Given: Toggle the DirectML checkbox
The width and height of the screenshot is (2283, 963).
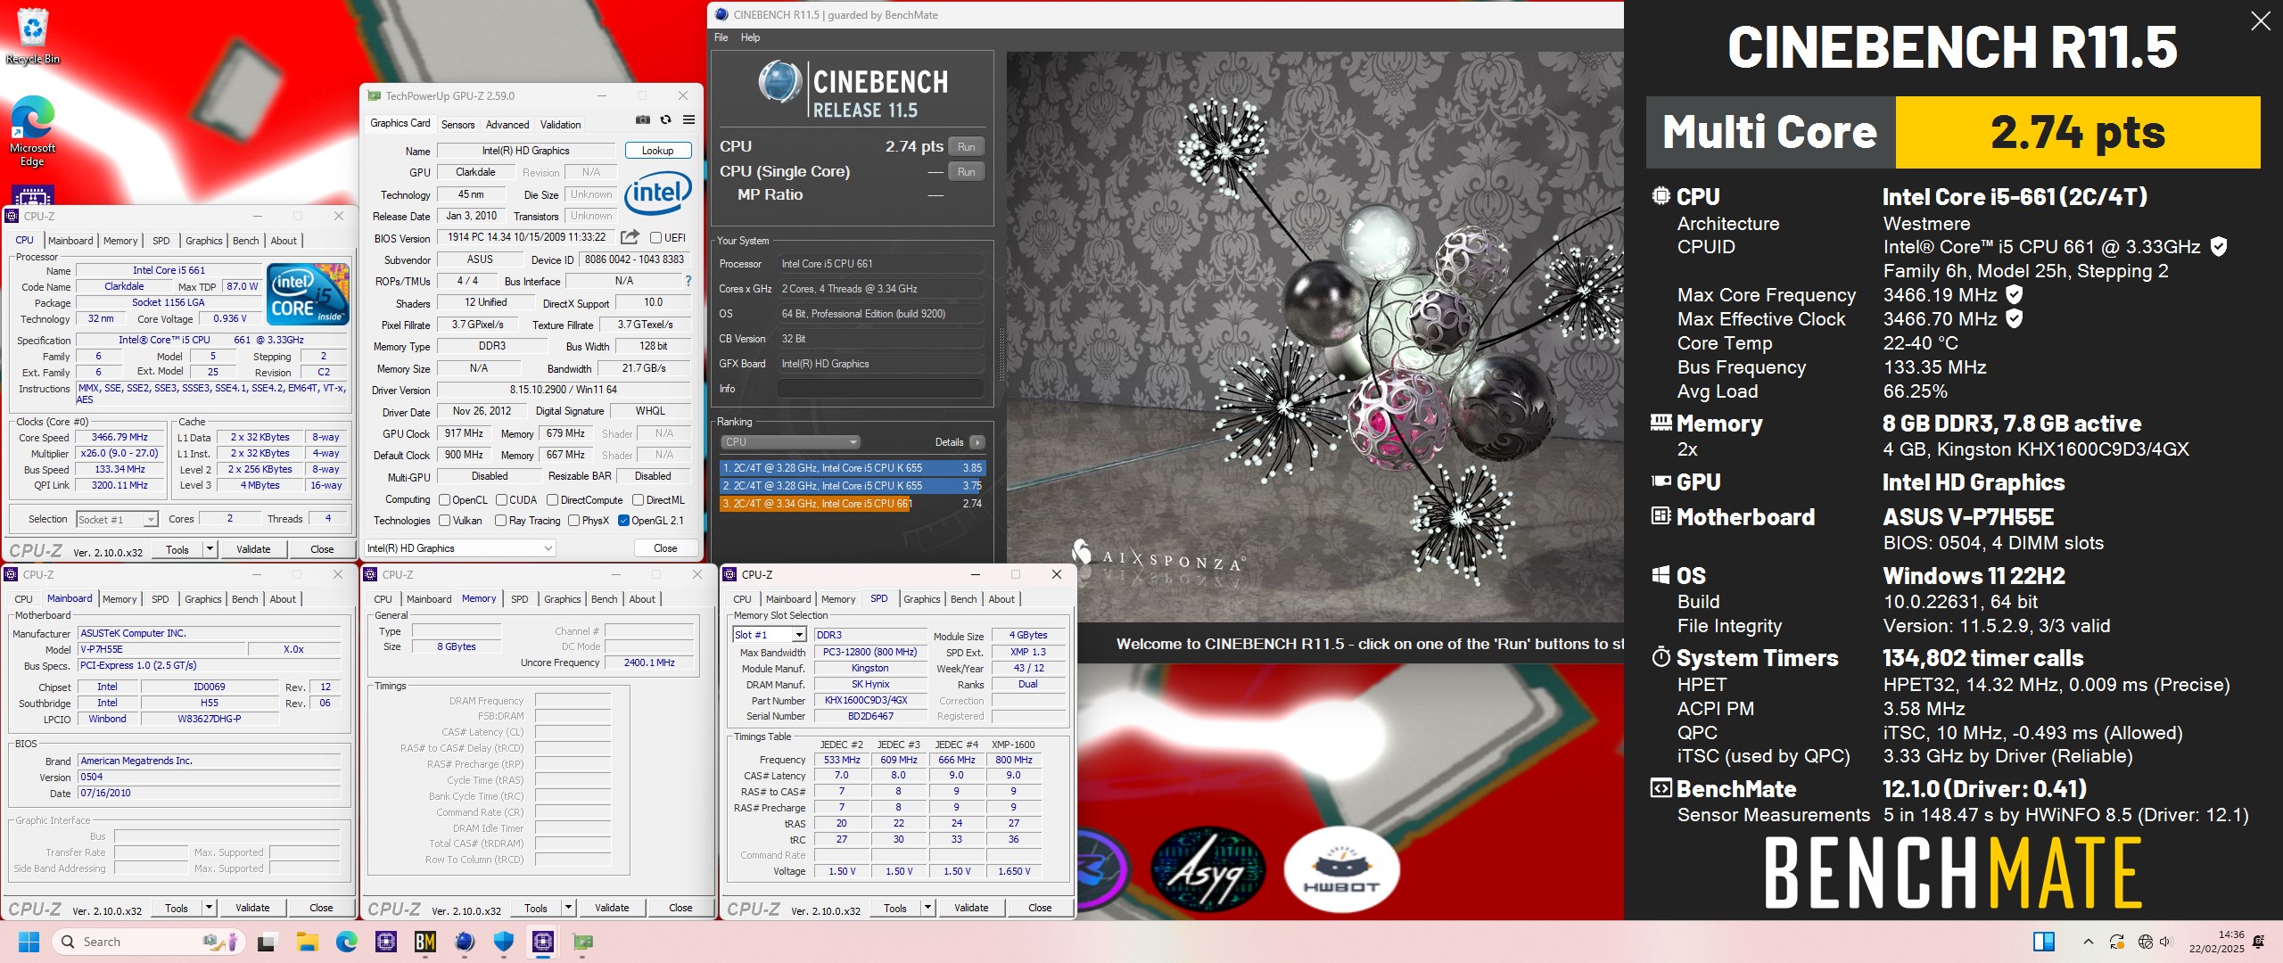Looking at the screenshot, I should tap(638, 500).
